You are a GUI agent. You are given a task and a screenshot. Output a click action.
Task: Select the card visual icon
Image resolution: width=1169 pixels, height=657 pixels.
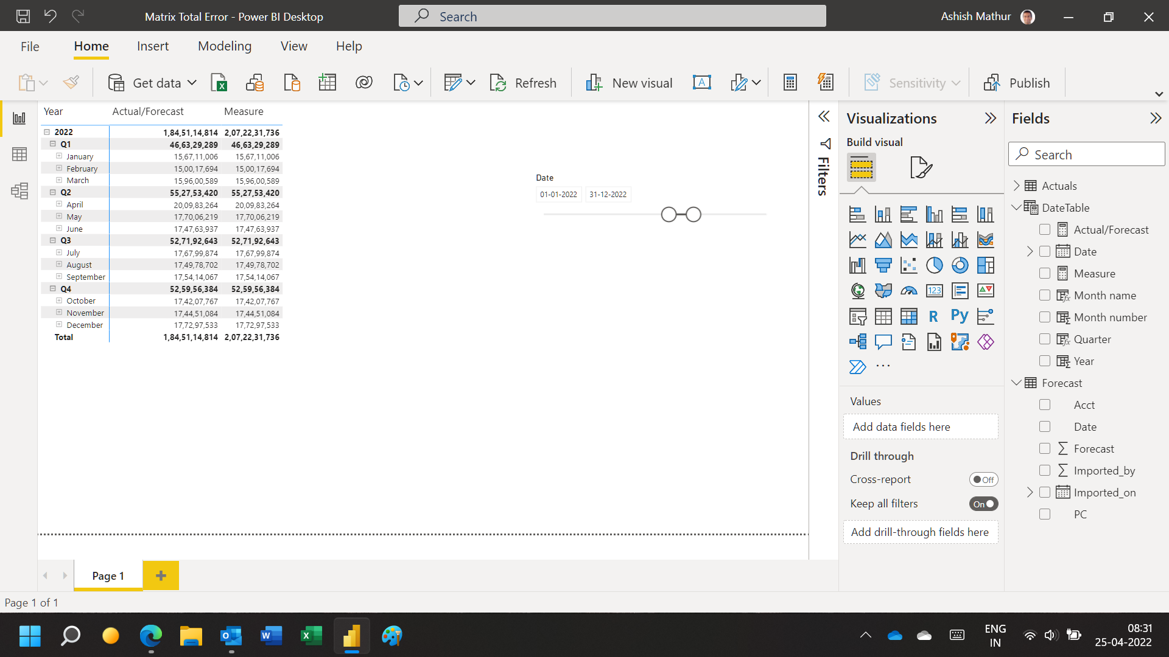click(x=934, y=291)
